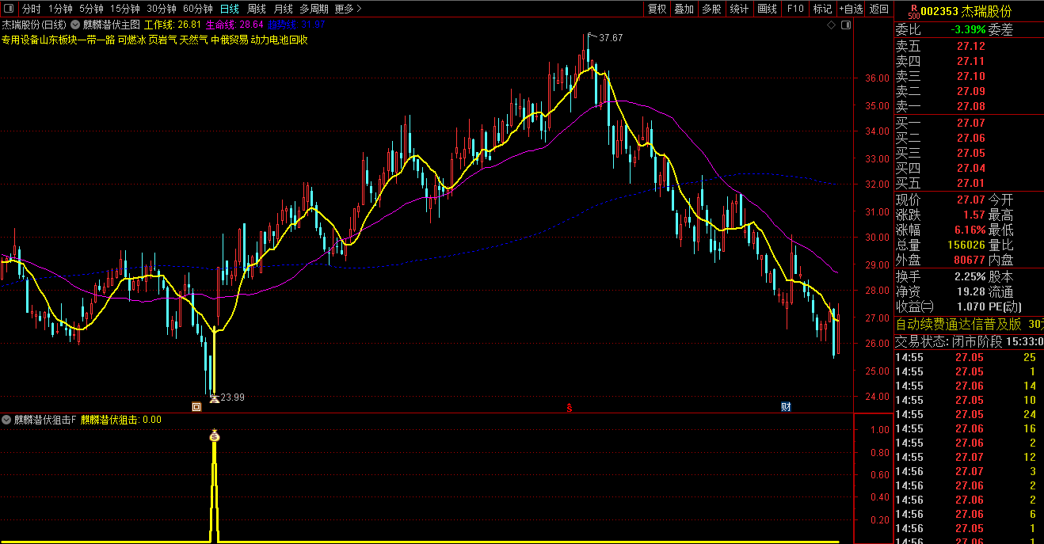
Task: Click the diamond icon above the chart
Action: (x=831, y=25)
